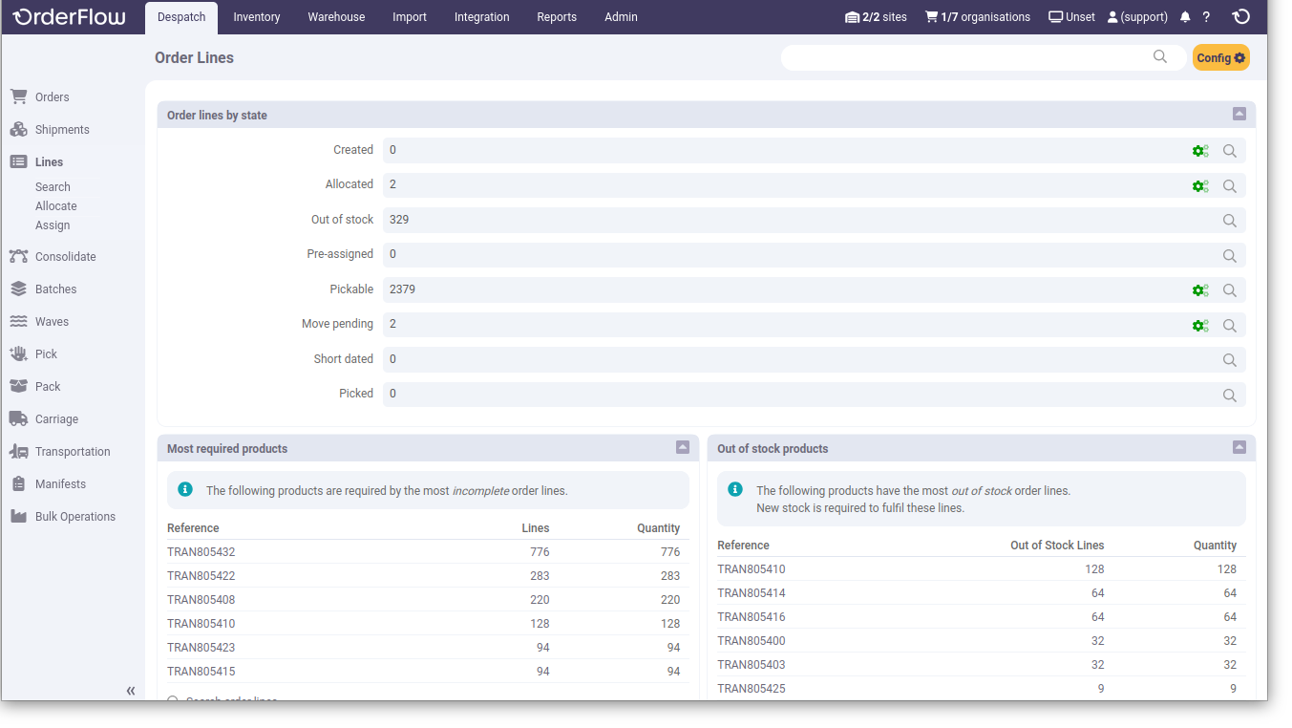Open the Orders section in the sidebar
The height and width of the screenshot is (728, 1292).
pos(53,96)
